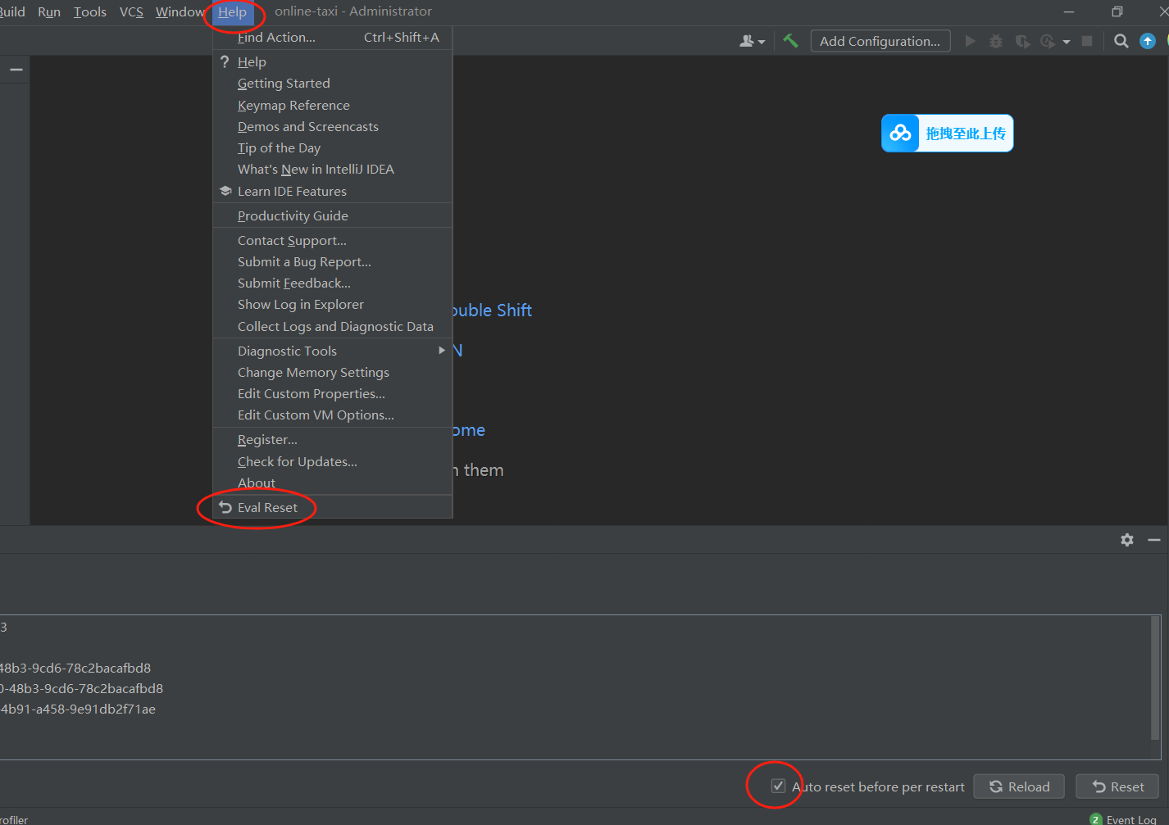Click the Profiler run icon

click(1048, 41)
